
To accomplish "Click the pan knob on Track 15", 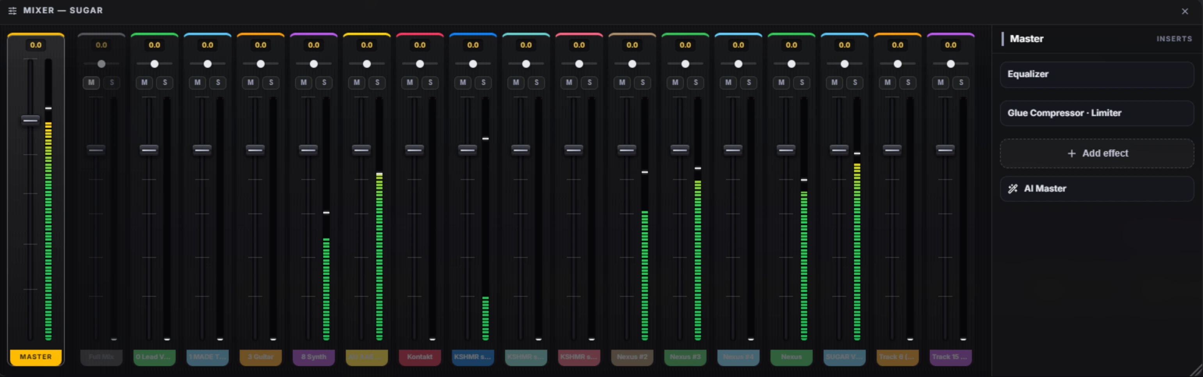I will (x=951, y=64).
